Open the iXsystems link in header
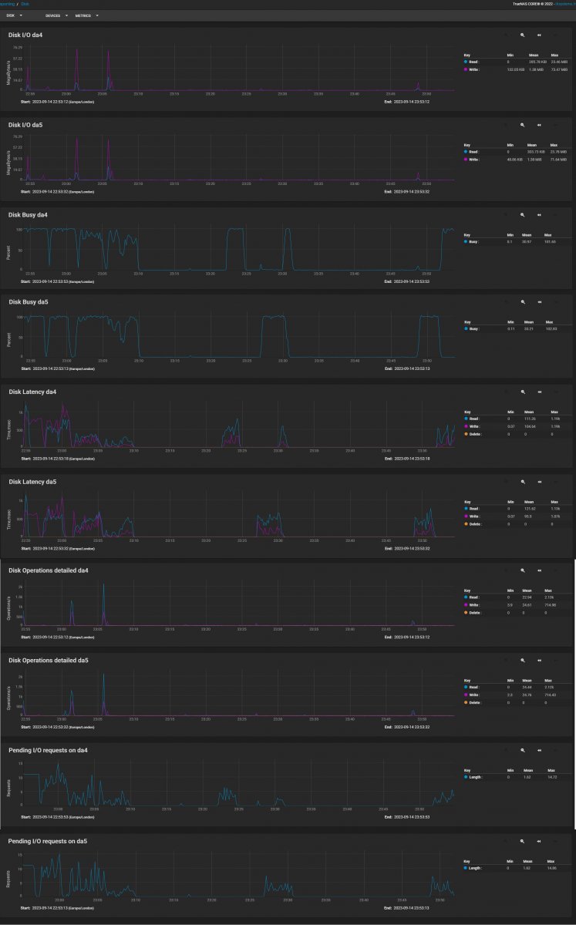Viewport: 576px width, 925px height. 565,3
